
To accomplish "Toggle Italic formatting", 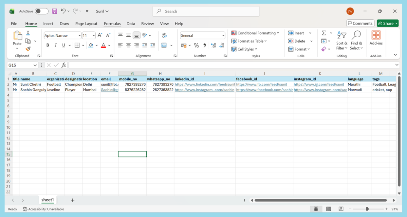I will [x=56, y=45].
